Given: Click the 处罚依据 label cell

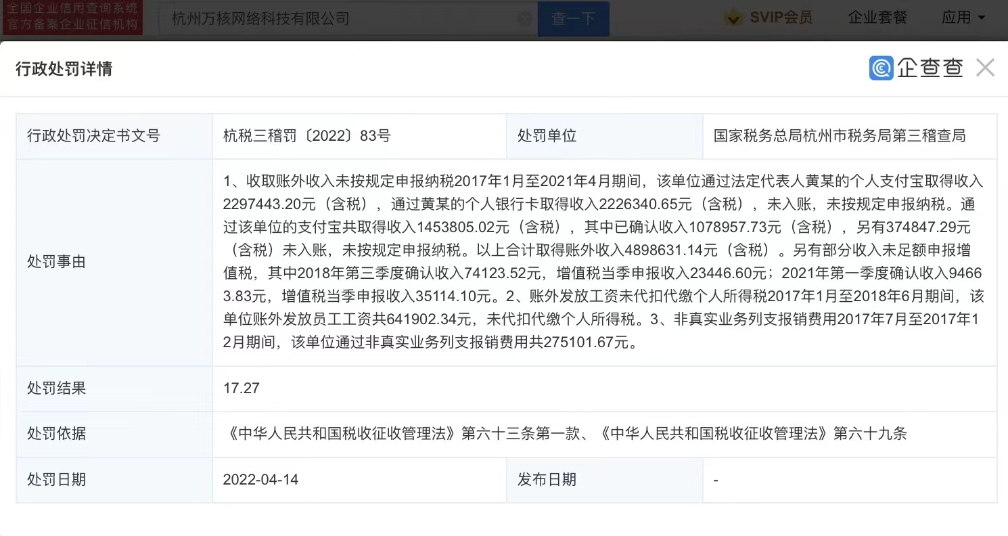Looking at the screenshot, I should tap(114, 434).
